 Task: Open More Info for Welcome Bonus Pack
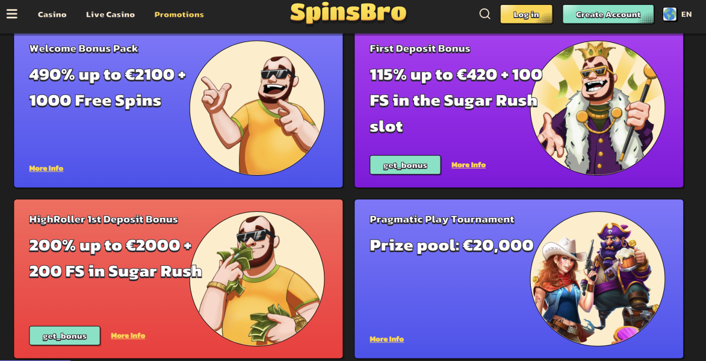point(46,168)
